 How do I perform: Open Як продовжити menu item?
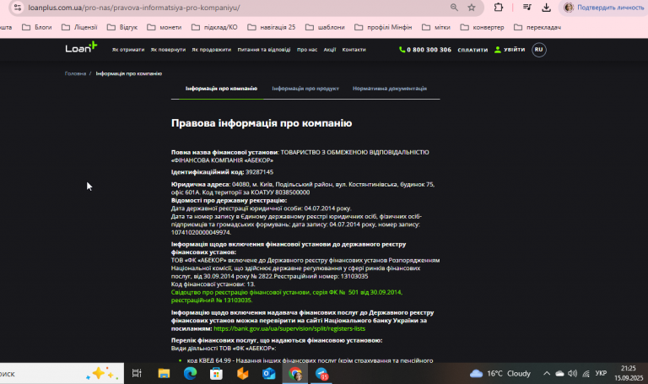[211, 50]
